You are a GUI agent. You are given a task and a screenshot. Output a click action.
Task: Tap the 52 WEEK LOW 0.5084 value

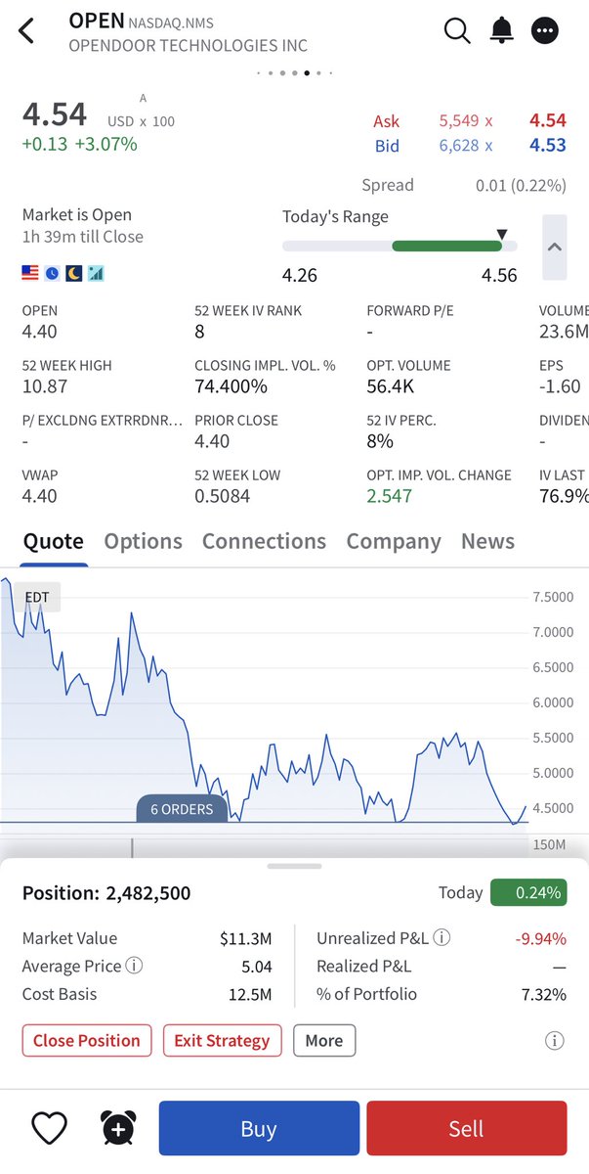[223, 496]
